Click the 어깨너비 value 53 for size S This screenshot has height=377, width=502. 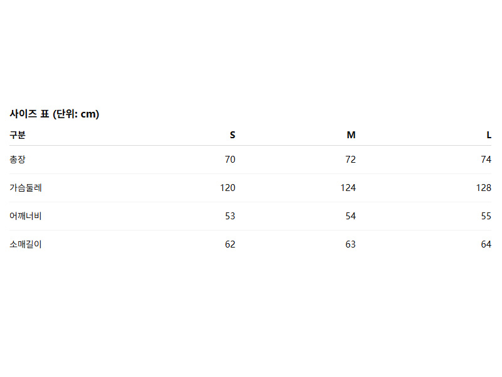pyautogui.click(x=230, y=216)
